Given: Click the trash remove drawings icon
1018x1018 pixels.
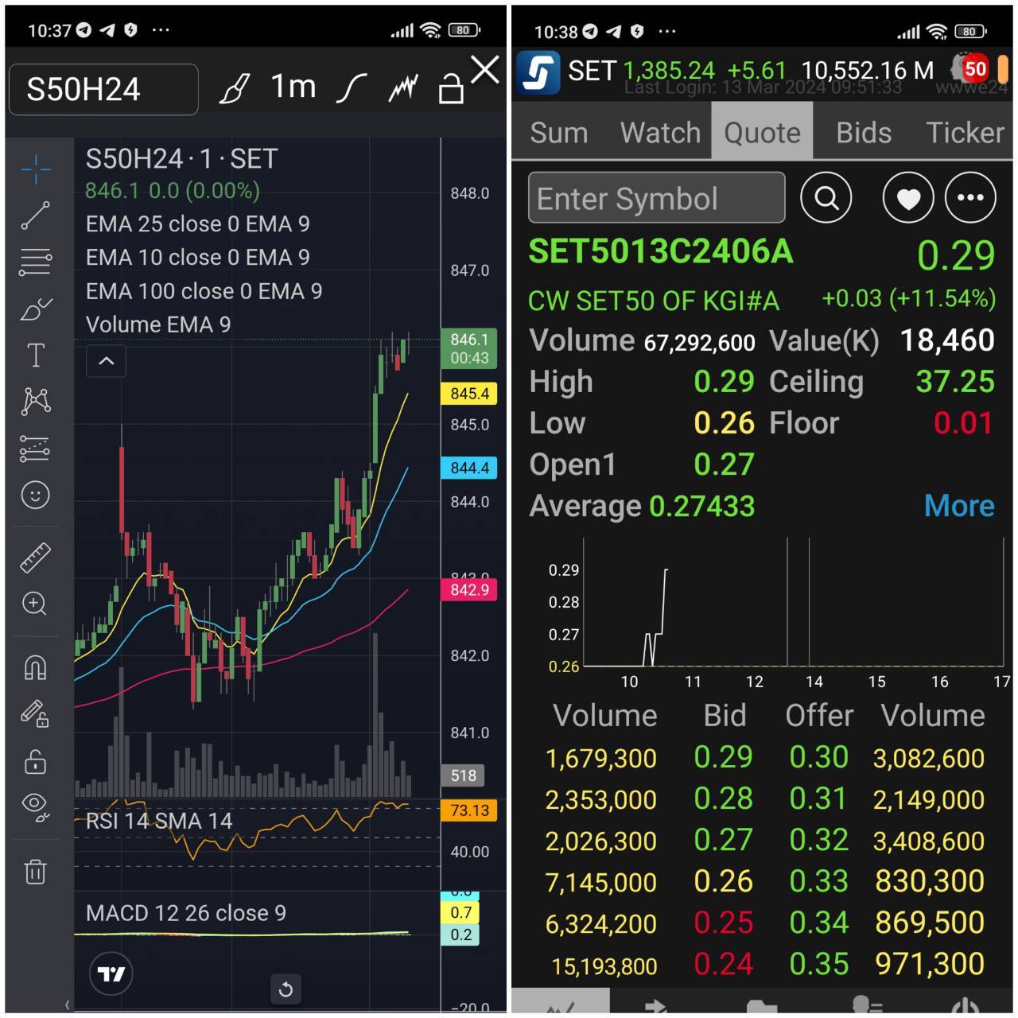Looking at the screenshot, I should pos(36,872).
